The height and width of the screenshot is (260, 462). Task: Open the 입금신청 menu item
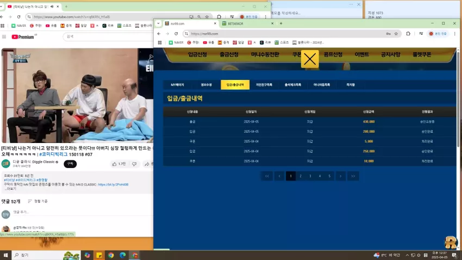(197, 54)
